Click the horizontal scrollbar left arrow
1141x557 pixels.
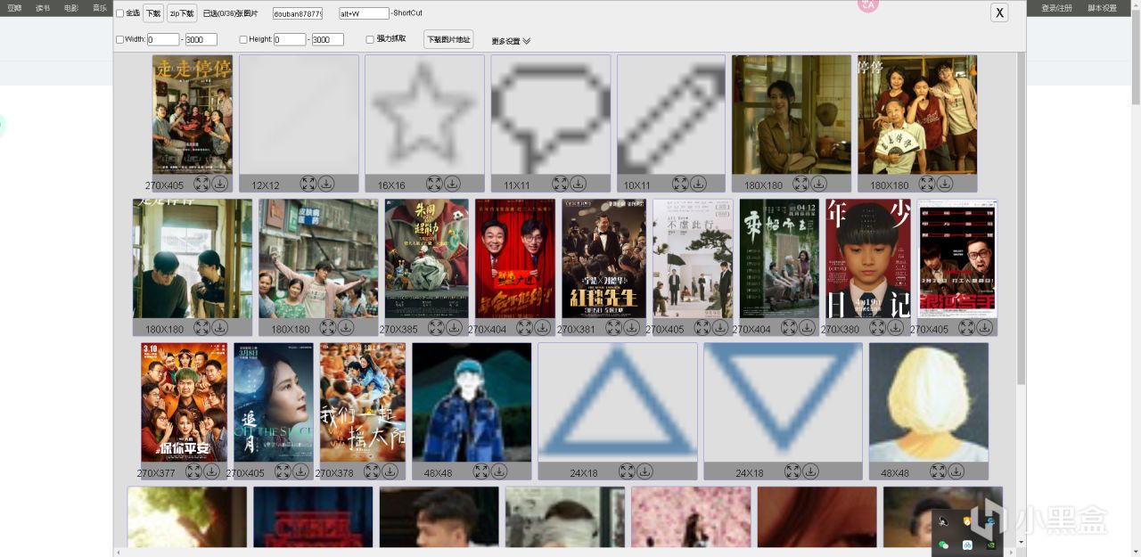tap(118, 553)
